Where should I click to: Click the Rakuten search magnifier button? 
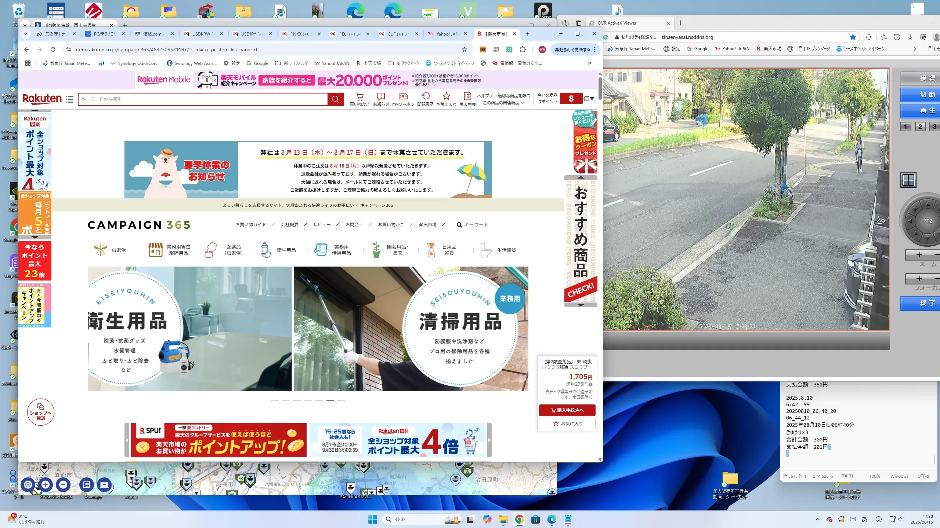(x=335, y=99)
